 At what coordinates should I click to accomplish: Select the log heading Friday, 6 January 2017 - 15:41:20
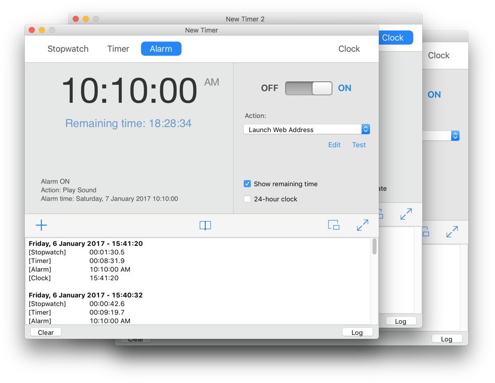pyautogui.click(x=86, y=244)
